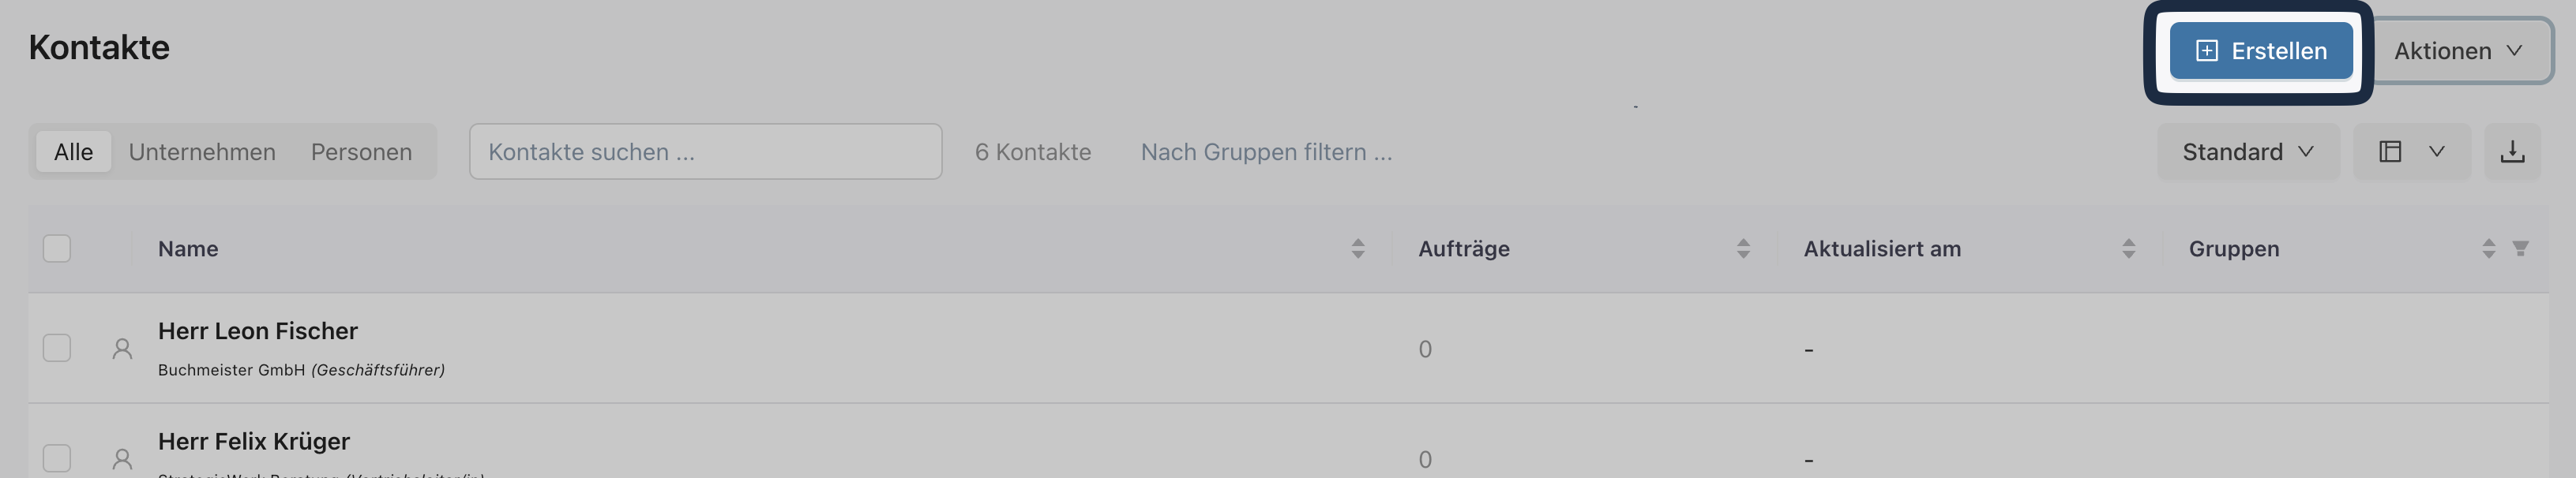Image resolution: width=2576 pixels, height=478 pixels.
Task: Click the Erstellen button
Action: click(2260, 51)
